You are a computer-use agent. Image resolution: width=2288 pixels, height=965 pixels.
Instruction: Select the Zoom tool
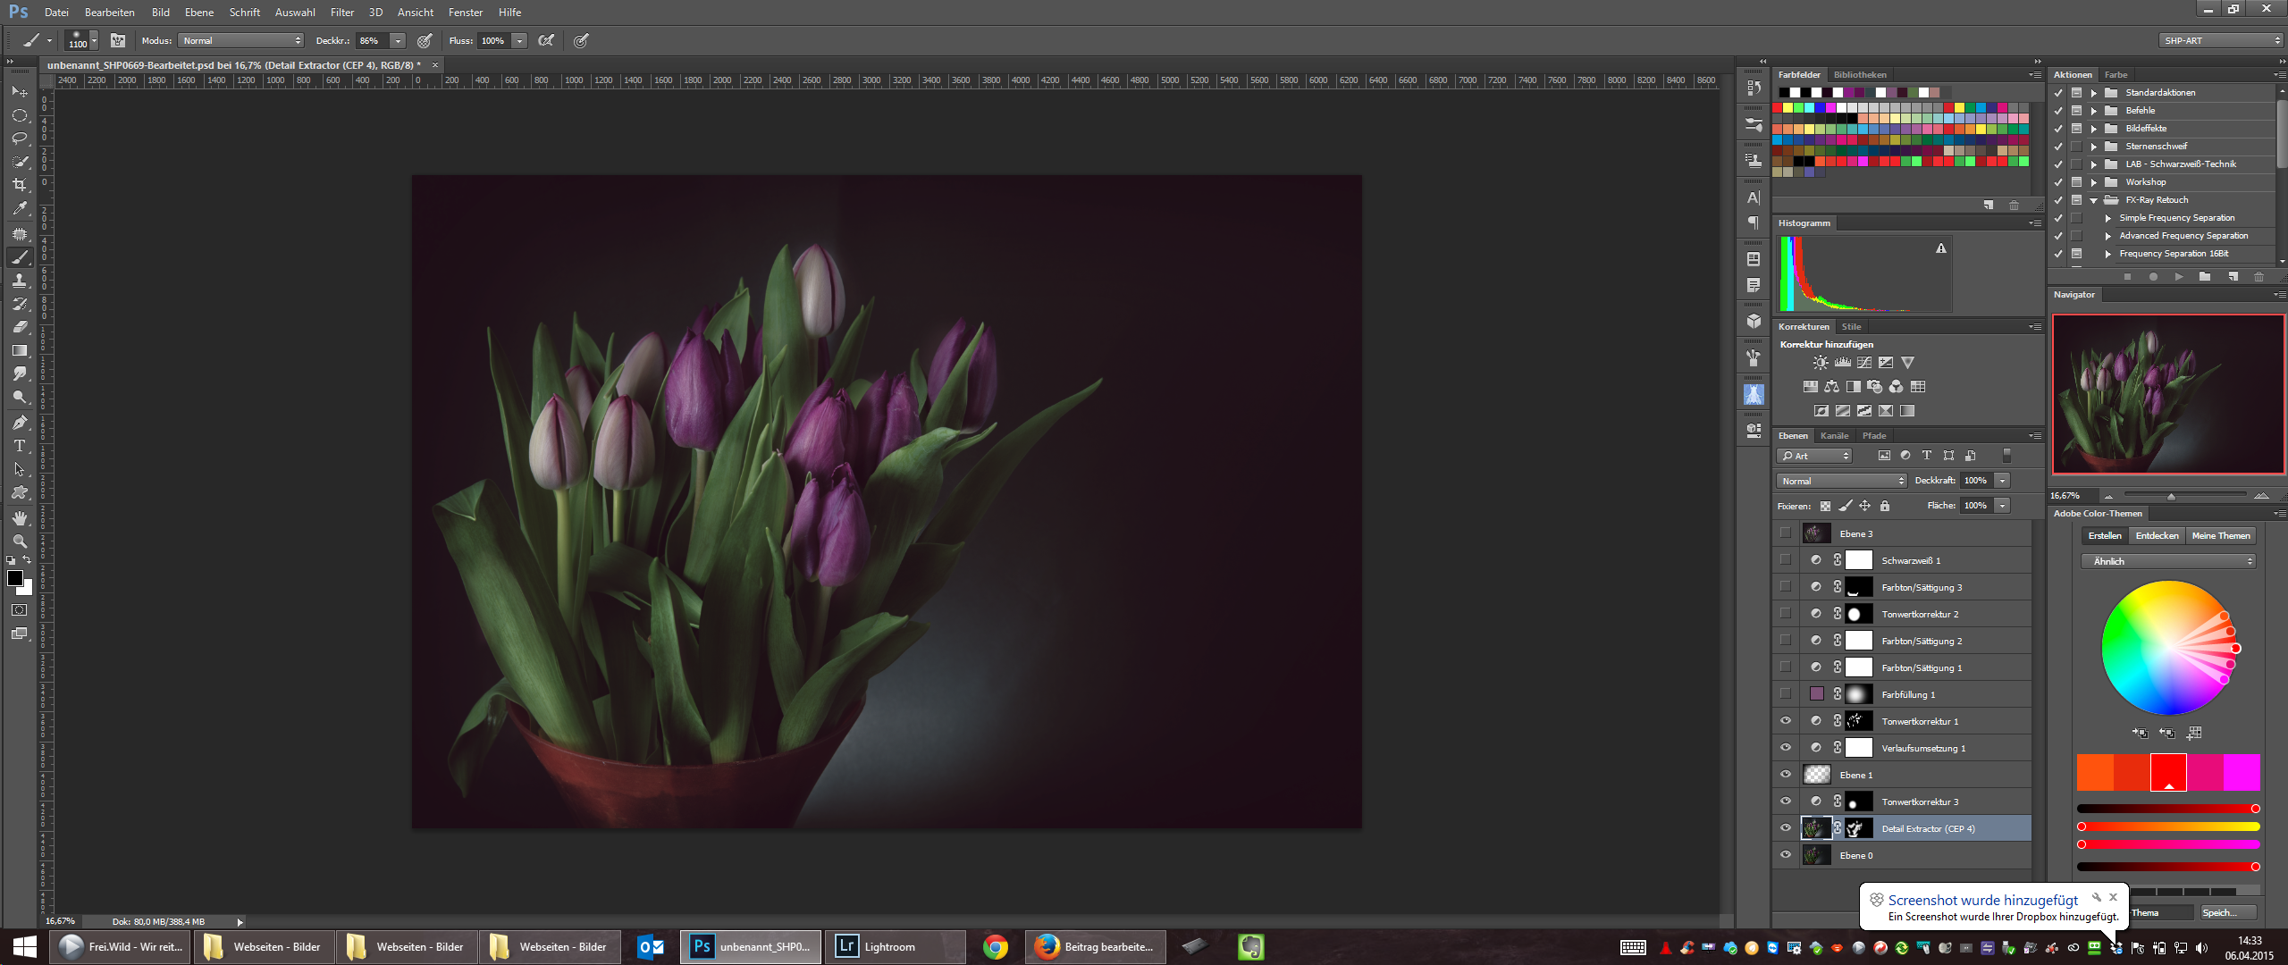pyautogui.click(x=20, y=541)
